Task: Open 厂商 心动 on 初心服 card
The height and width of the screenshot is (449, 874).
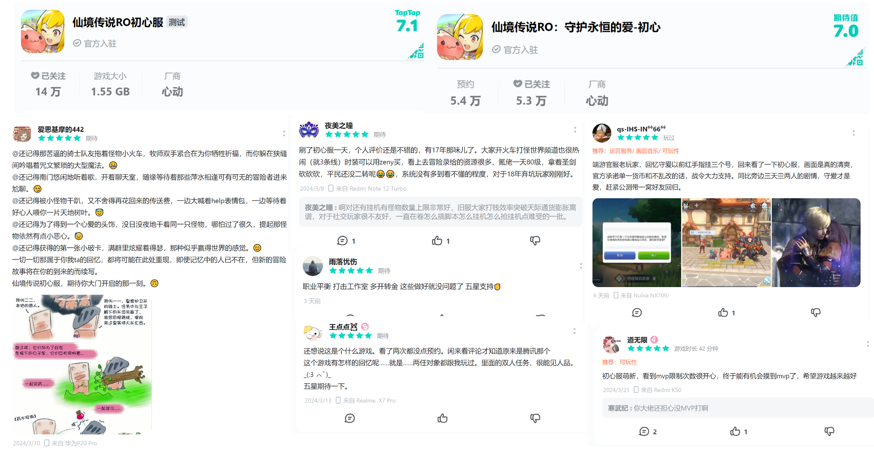Action: pos(172,84)
